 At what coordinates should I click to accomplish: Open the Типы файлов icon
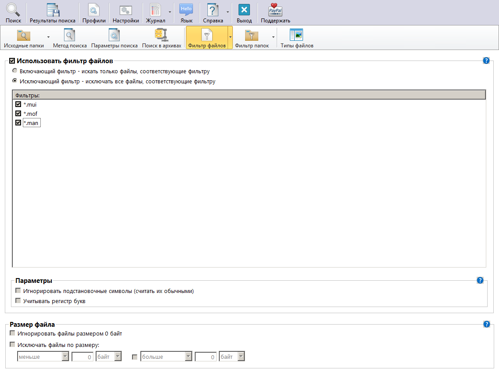pyautogui.click(x=296, y=35)
